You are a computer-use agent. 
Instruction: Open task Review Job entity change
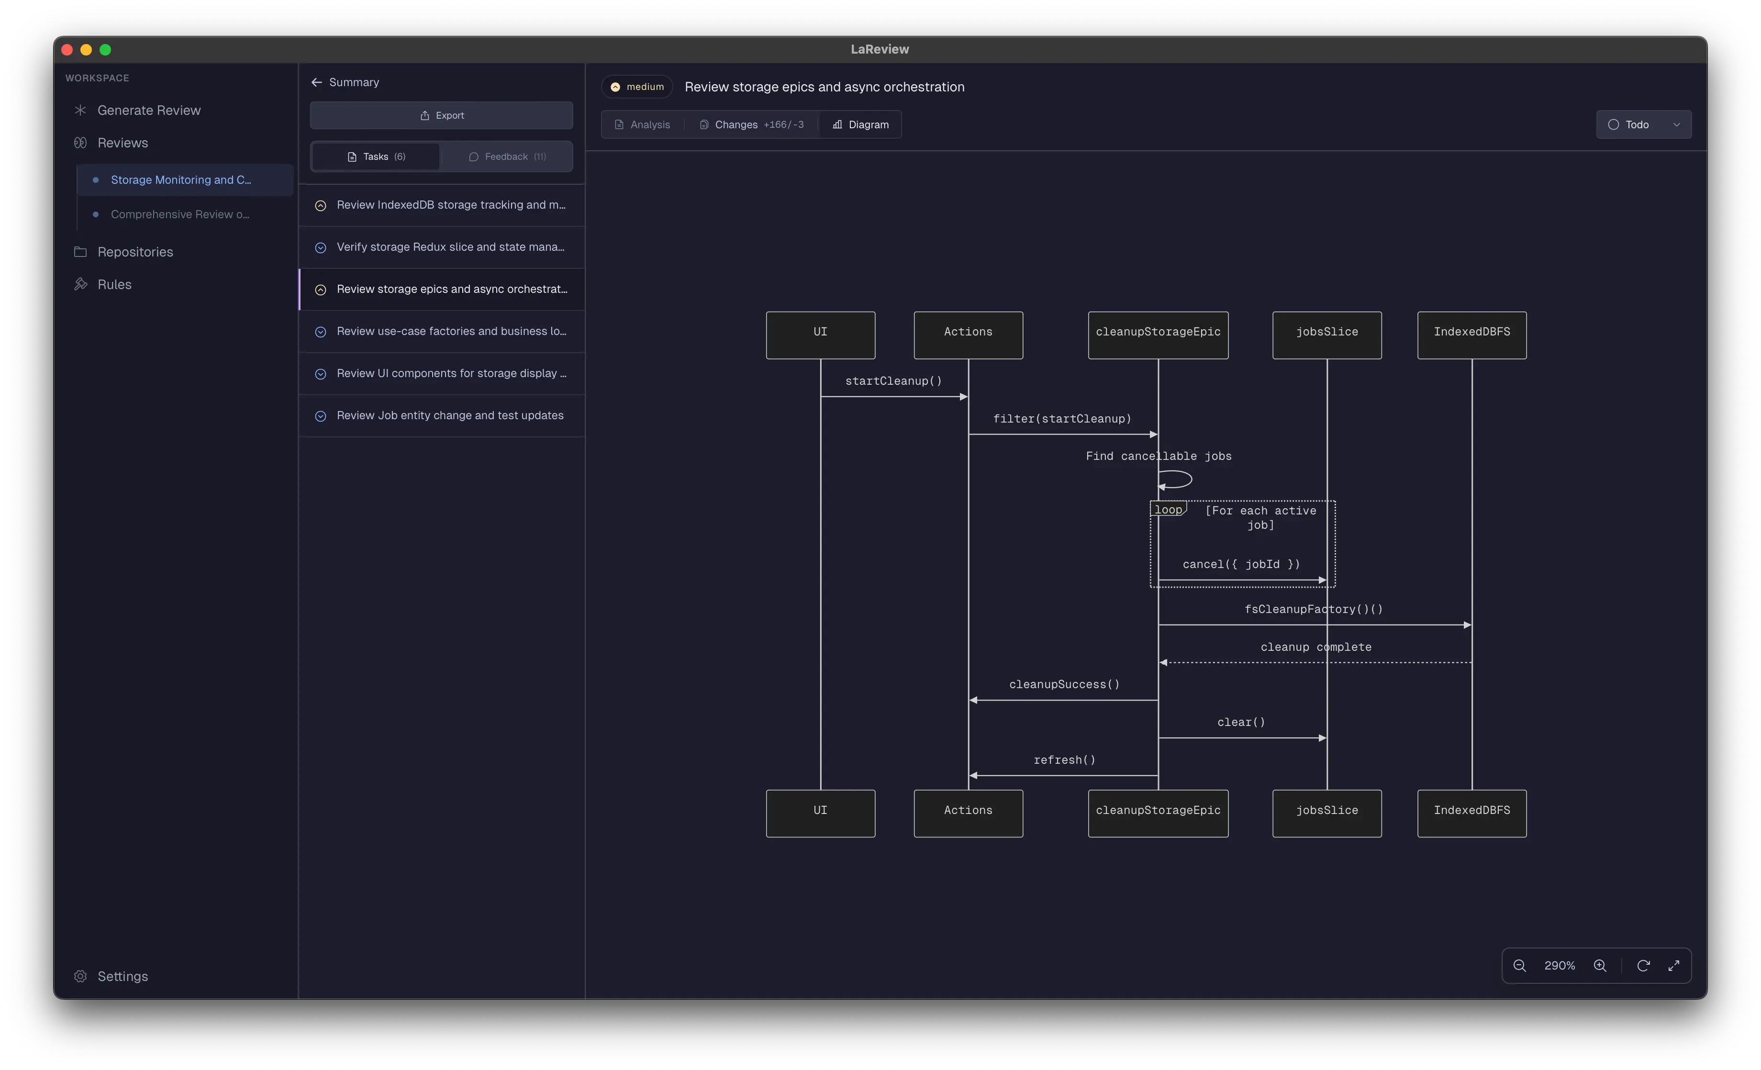click(x=442, y=416)
